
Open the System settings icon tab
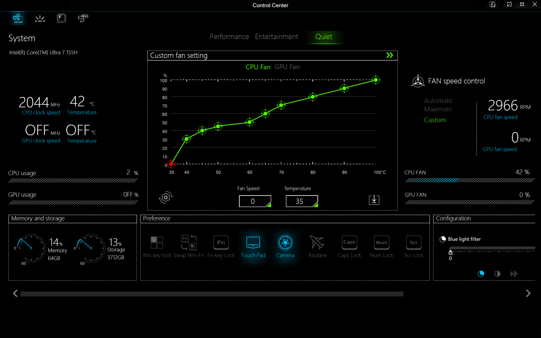pyautogui.click(x=17, y=18)
